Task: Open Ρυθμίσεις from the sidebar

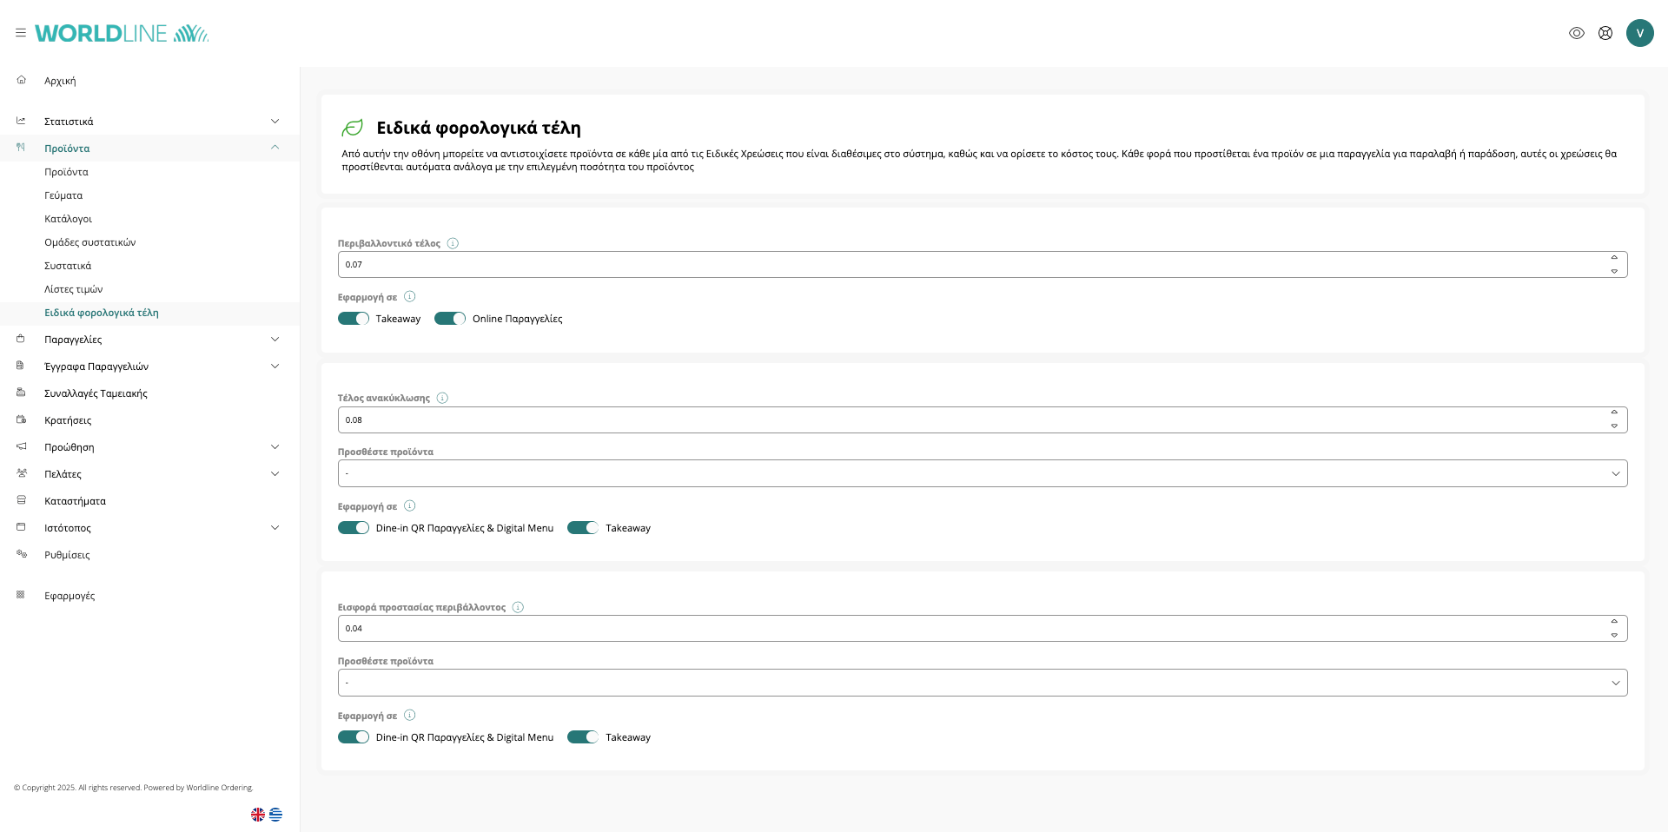Action: [x=67, y=555]
